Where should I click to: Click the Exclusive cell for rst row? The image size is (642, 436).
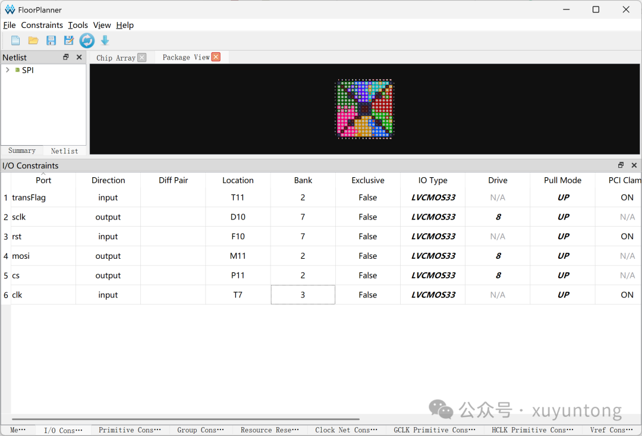(x=368, y=237)
